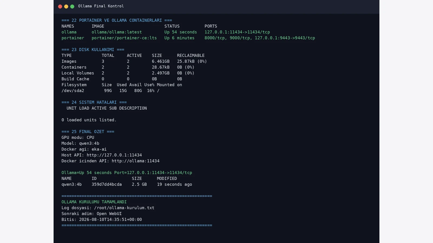
Task: Minimize the terminal with the yellow button
Action: point(66,6)
